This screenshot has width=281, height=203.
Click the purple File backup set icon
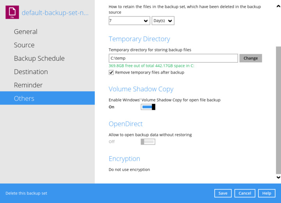point(12,12)
